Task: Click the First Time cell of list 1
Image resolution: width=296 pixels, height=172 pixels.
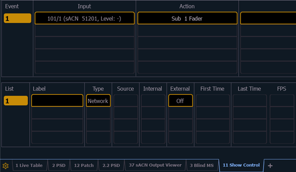Action: [x=213, y=101]
